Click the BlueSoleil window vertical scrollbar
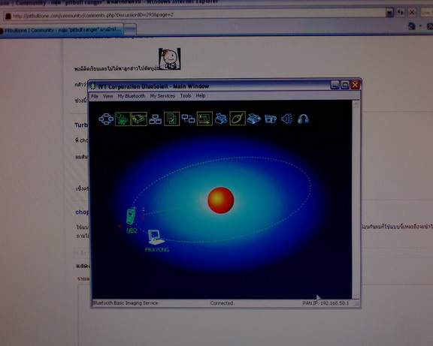433x346 pixels. click(x=356, y=200)
